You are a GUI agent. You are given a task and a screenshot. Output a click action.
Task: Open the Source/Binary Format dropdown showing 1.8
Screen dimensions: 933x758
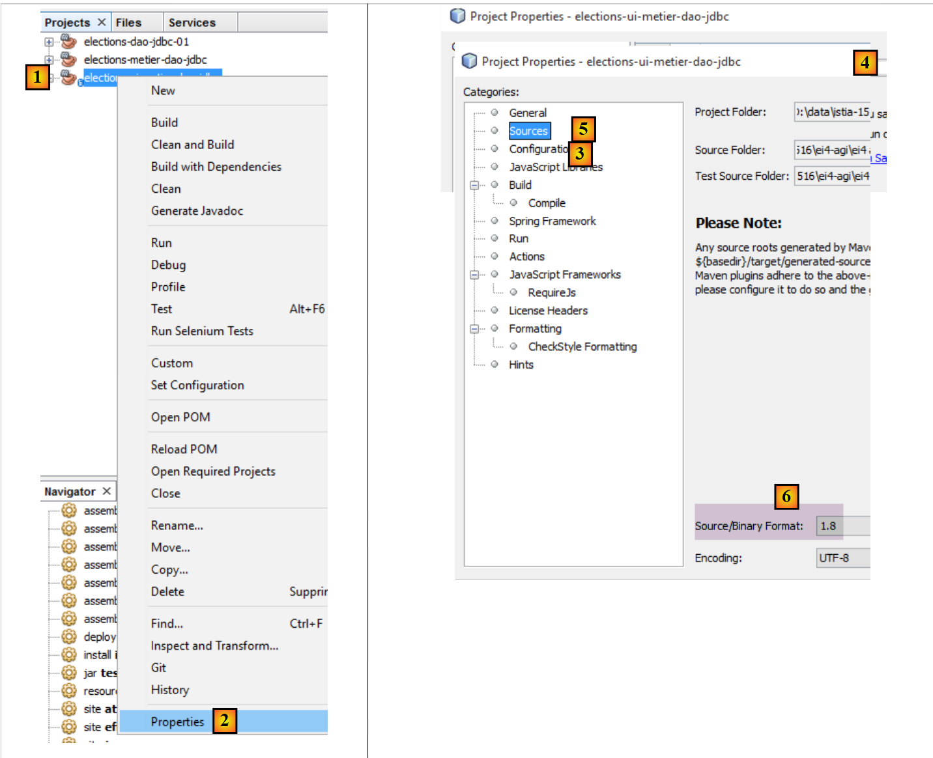(843, 526)
